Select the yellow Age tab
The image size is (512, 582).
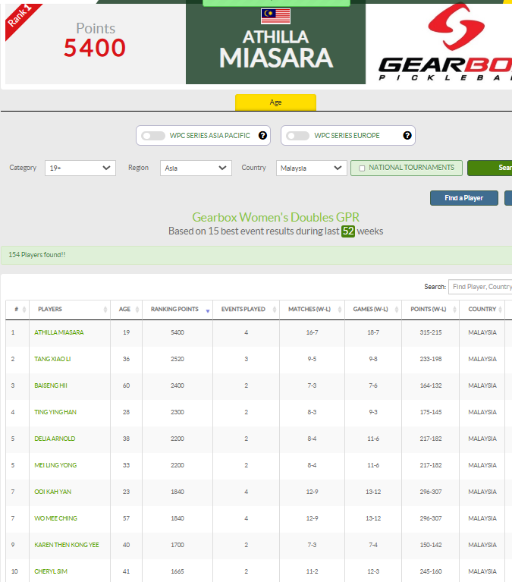(x=275, y=102)
